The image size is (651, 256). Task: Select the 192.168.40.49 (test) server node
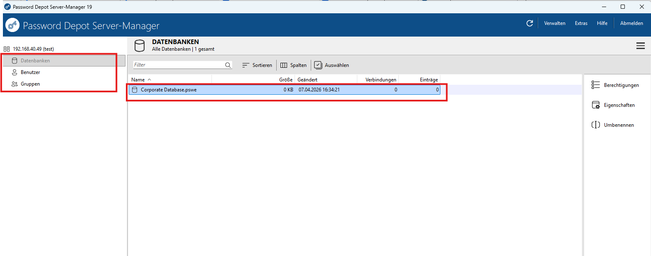point(33,49)
